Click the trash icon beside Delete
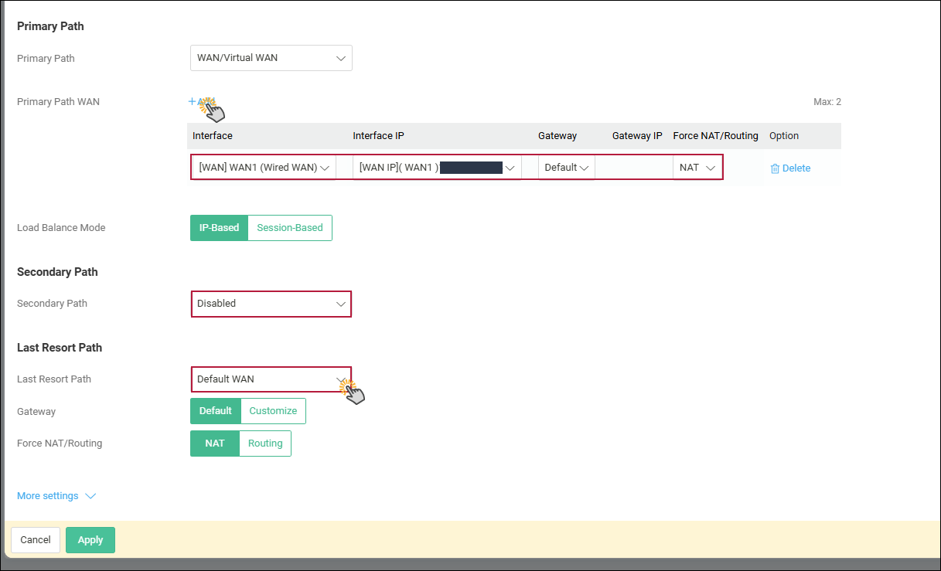 pyautogui.click(x=775, y=168)
